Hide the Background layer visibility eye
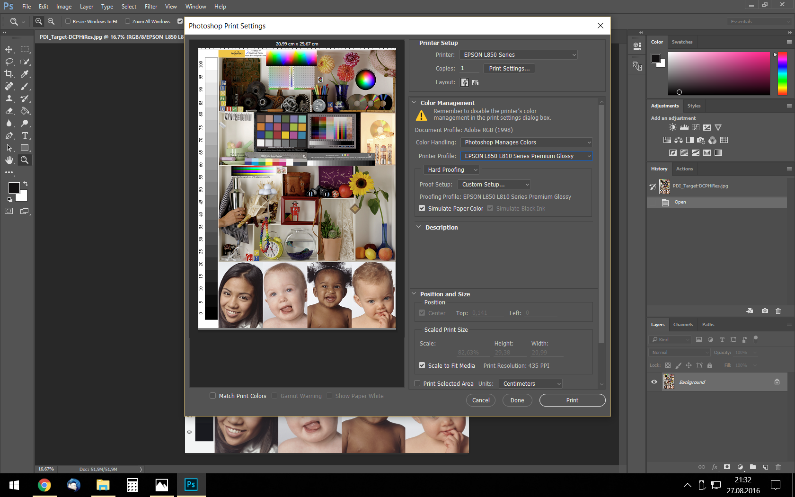795x497 pixels. (x=654, y=382)
